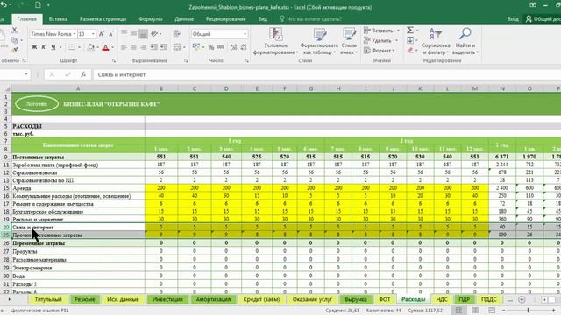Viewport: 561px width, 315px height.
Task: Open the Главная ribbon tab
Action: (27, 19)
